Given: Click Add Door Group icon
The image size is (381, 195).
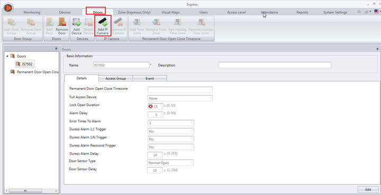Looking at the screenshot, I should pos(11,22).
